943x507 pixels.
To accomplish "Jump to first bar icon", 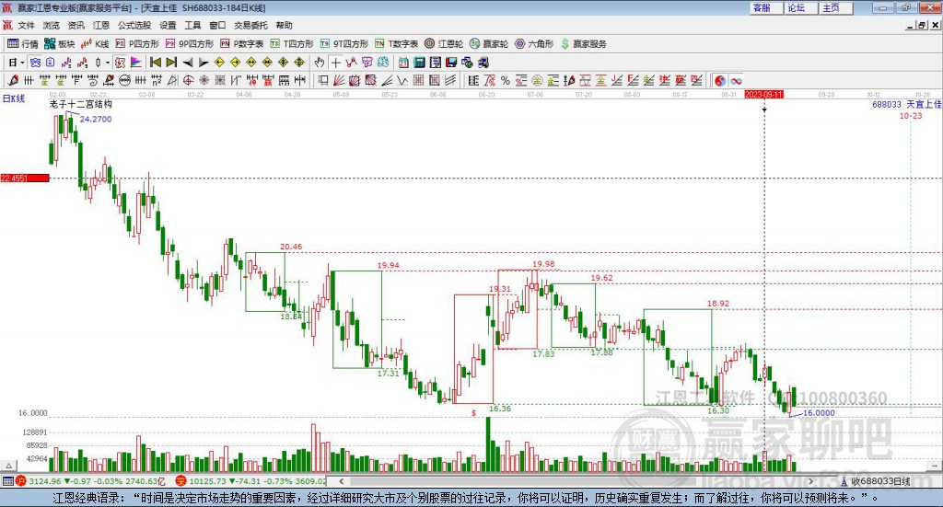I will [x=155, y=63].
